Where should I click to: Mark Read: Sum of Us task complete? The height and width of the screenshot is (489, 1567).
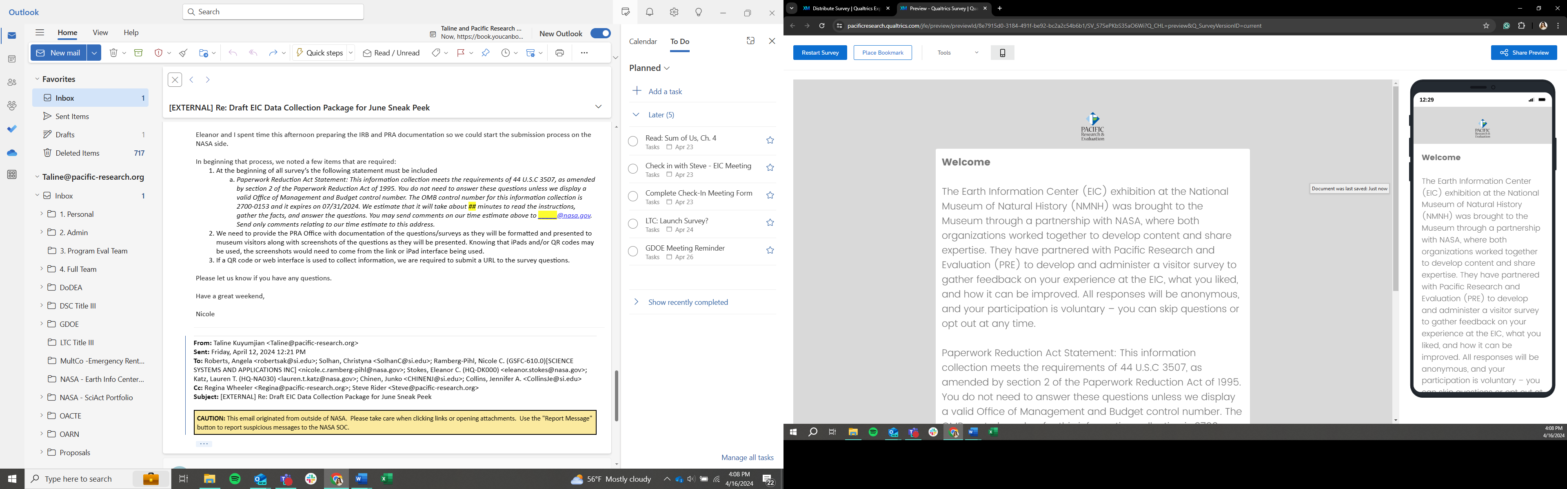633,141
